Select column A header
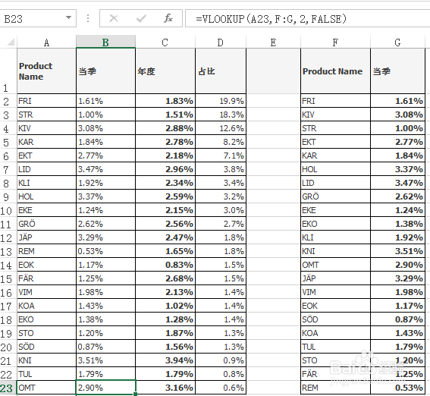Screen dimensions: 430x396 (46, 42)
